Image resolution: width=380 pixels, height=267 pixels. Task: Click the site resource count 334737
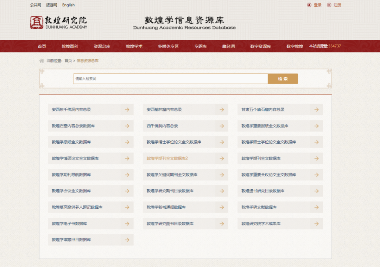pos(335,46)
